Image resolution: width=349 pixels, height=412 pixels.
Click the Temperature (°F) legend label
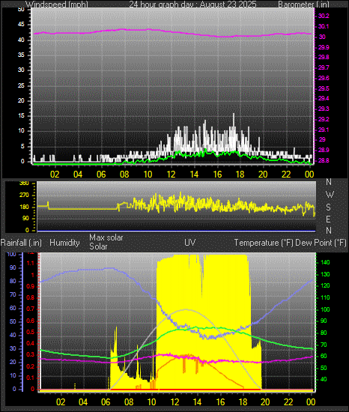click(x=264, y=243)
